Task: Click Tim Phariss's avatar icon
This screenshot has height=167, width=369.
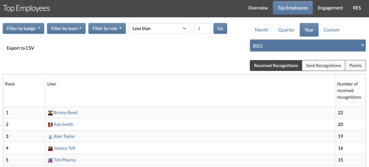Action: click(x=50, y=161)
